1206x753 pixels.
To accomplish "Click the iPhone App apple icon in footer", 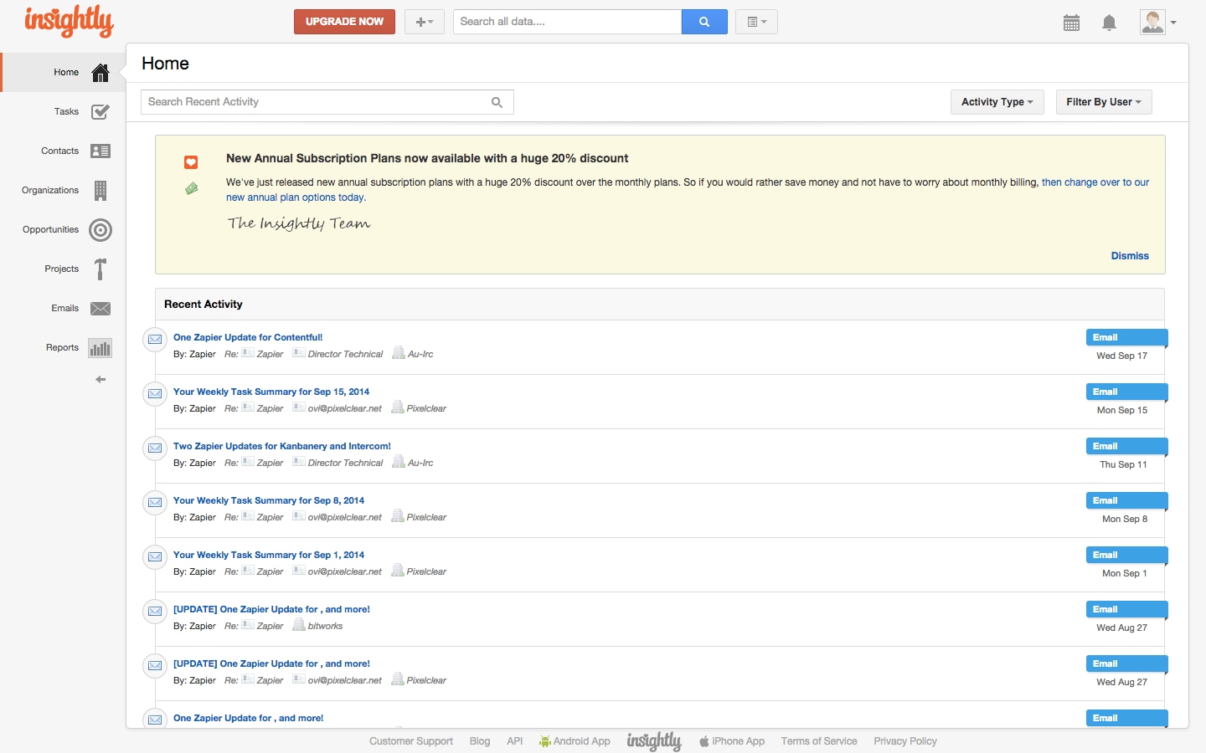I will pos(704,741).
